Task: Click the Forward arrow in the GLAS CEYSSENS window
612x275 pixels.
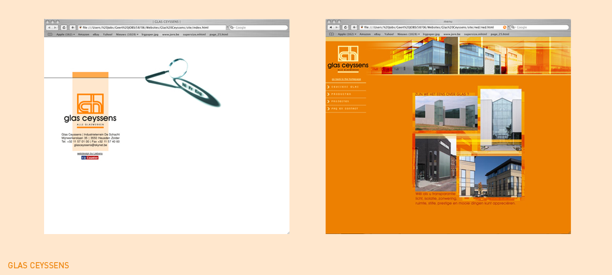Action: (56, 28)
